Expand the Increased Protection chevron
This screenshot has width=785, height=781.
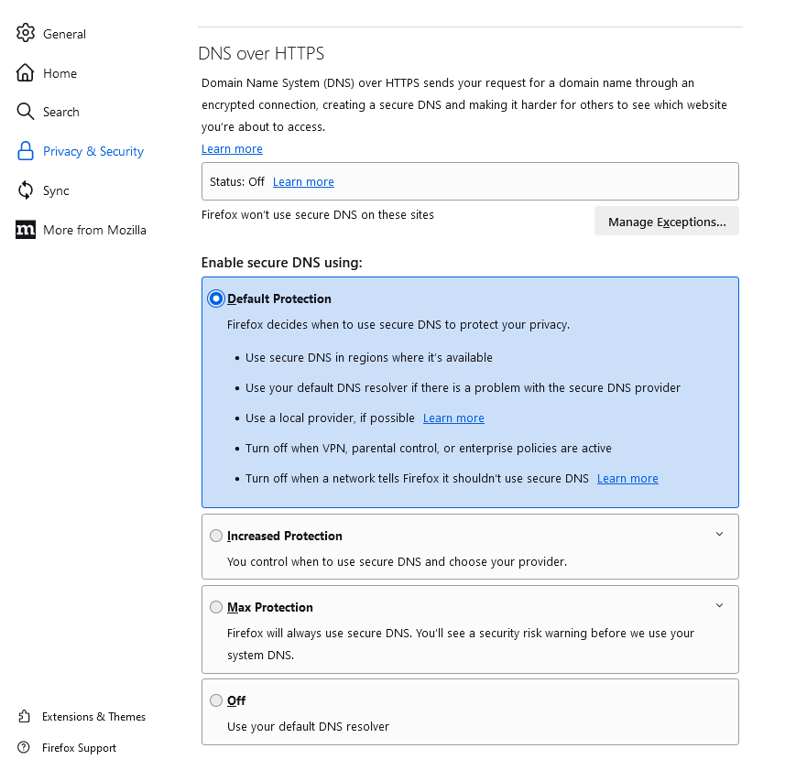tap(719, 535)
